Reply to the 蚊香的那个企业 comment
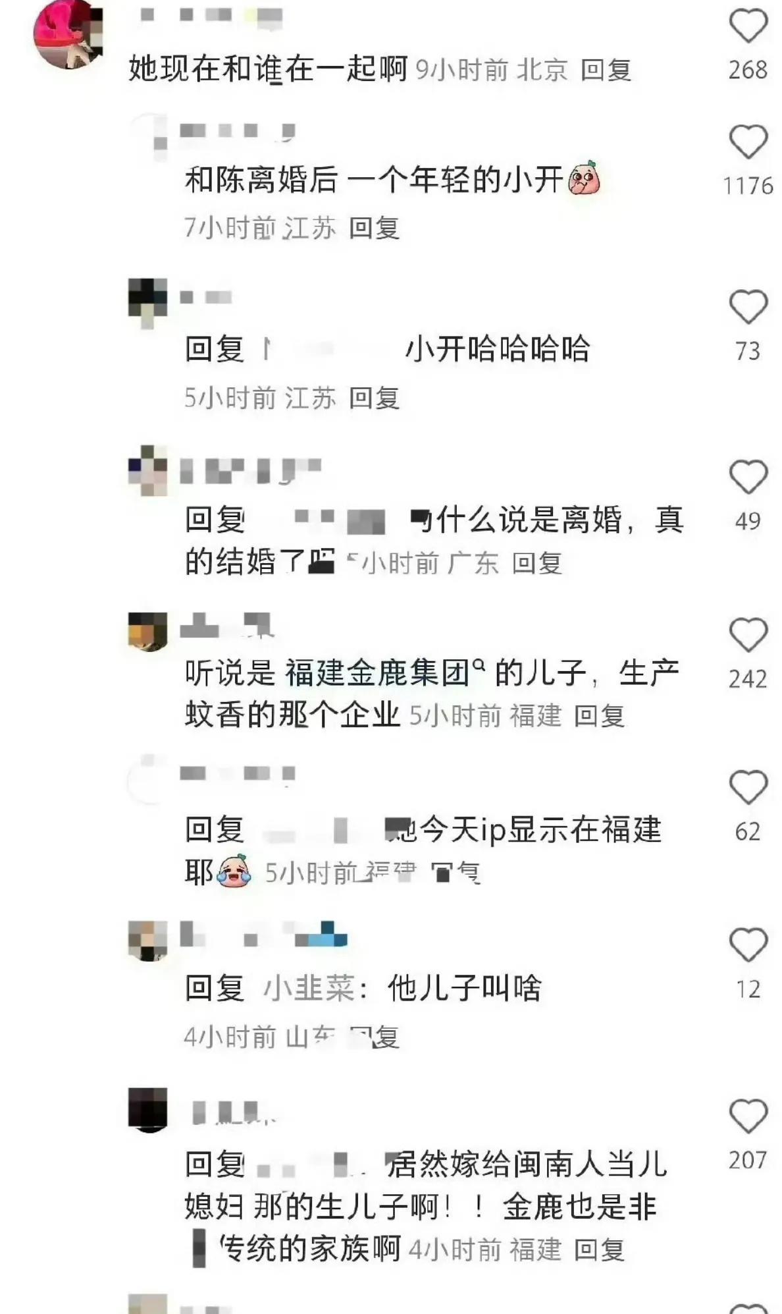Image resolution: width=782 pixels, height=1314 pixels. [599, 716]
